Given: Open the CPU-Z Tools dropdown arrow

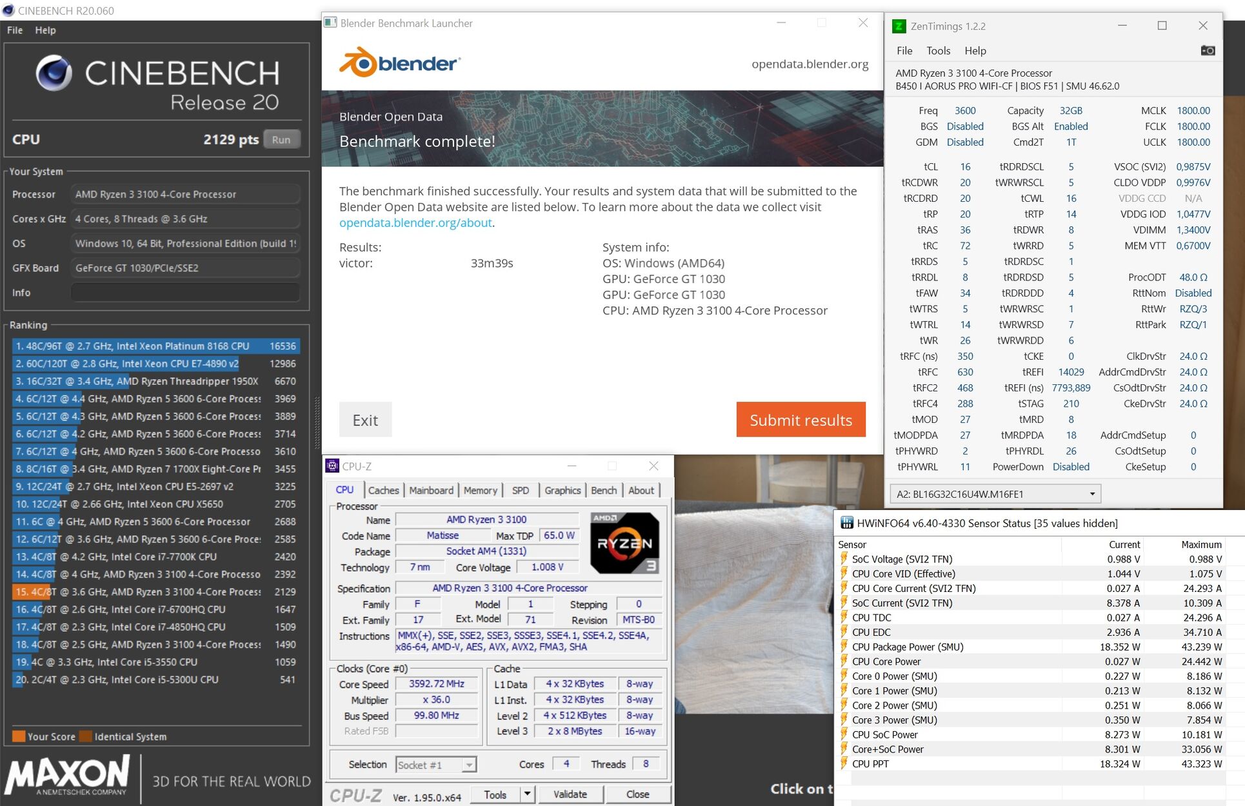Looking at the screenshot, I should click(x=527, y=794).
